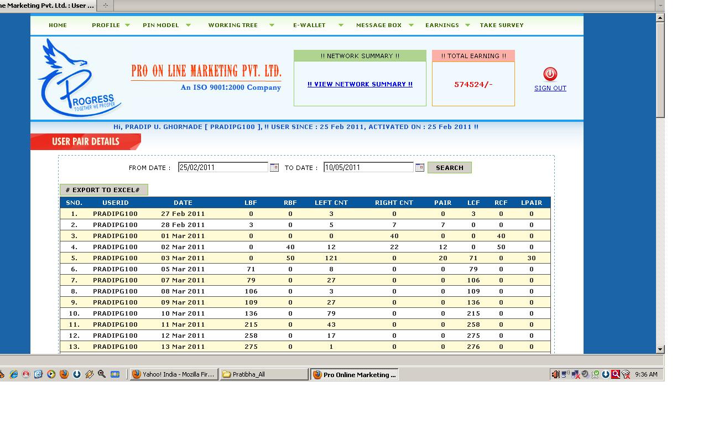Launch Firefox from the quick launch bar
Viewport: 708px width, 443px height.
[x=64, y=374]
